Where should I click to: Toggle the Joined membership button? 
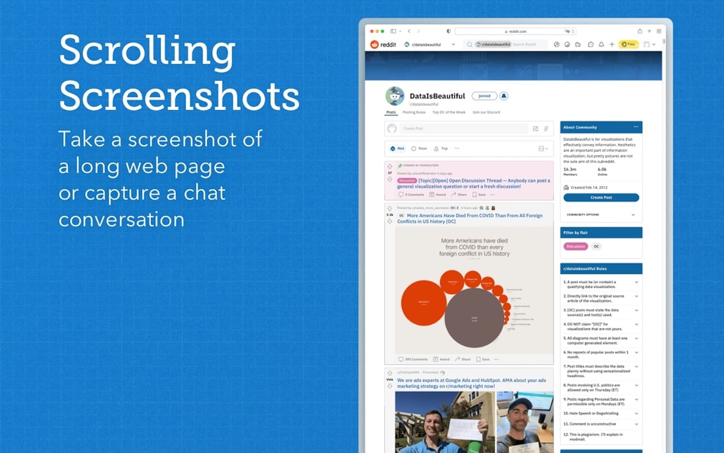click(x=485, y=96)
